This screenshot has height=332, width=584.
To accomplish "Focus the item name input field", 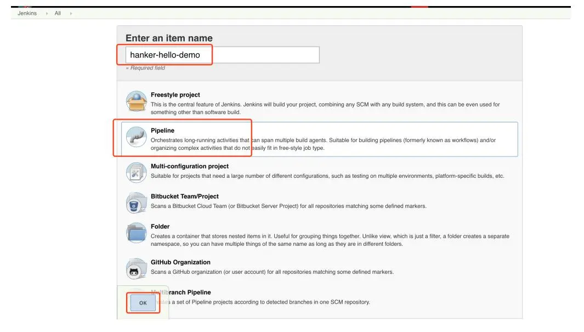I will pyautogui.click(x=222, y=55).
